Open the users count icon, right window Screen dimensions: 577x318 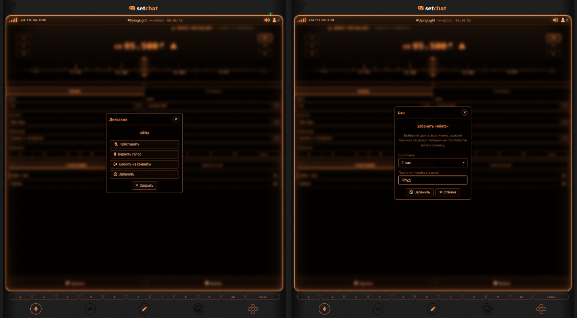click(564, 20)
